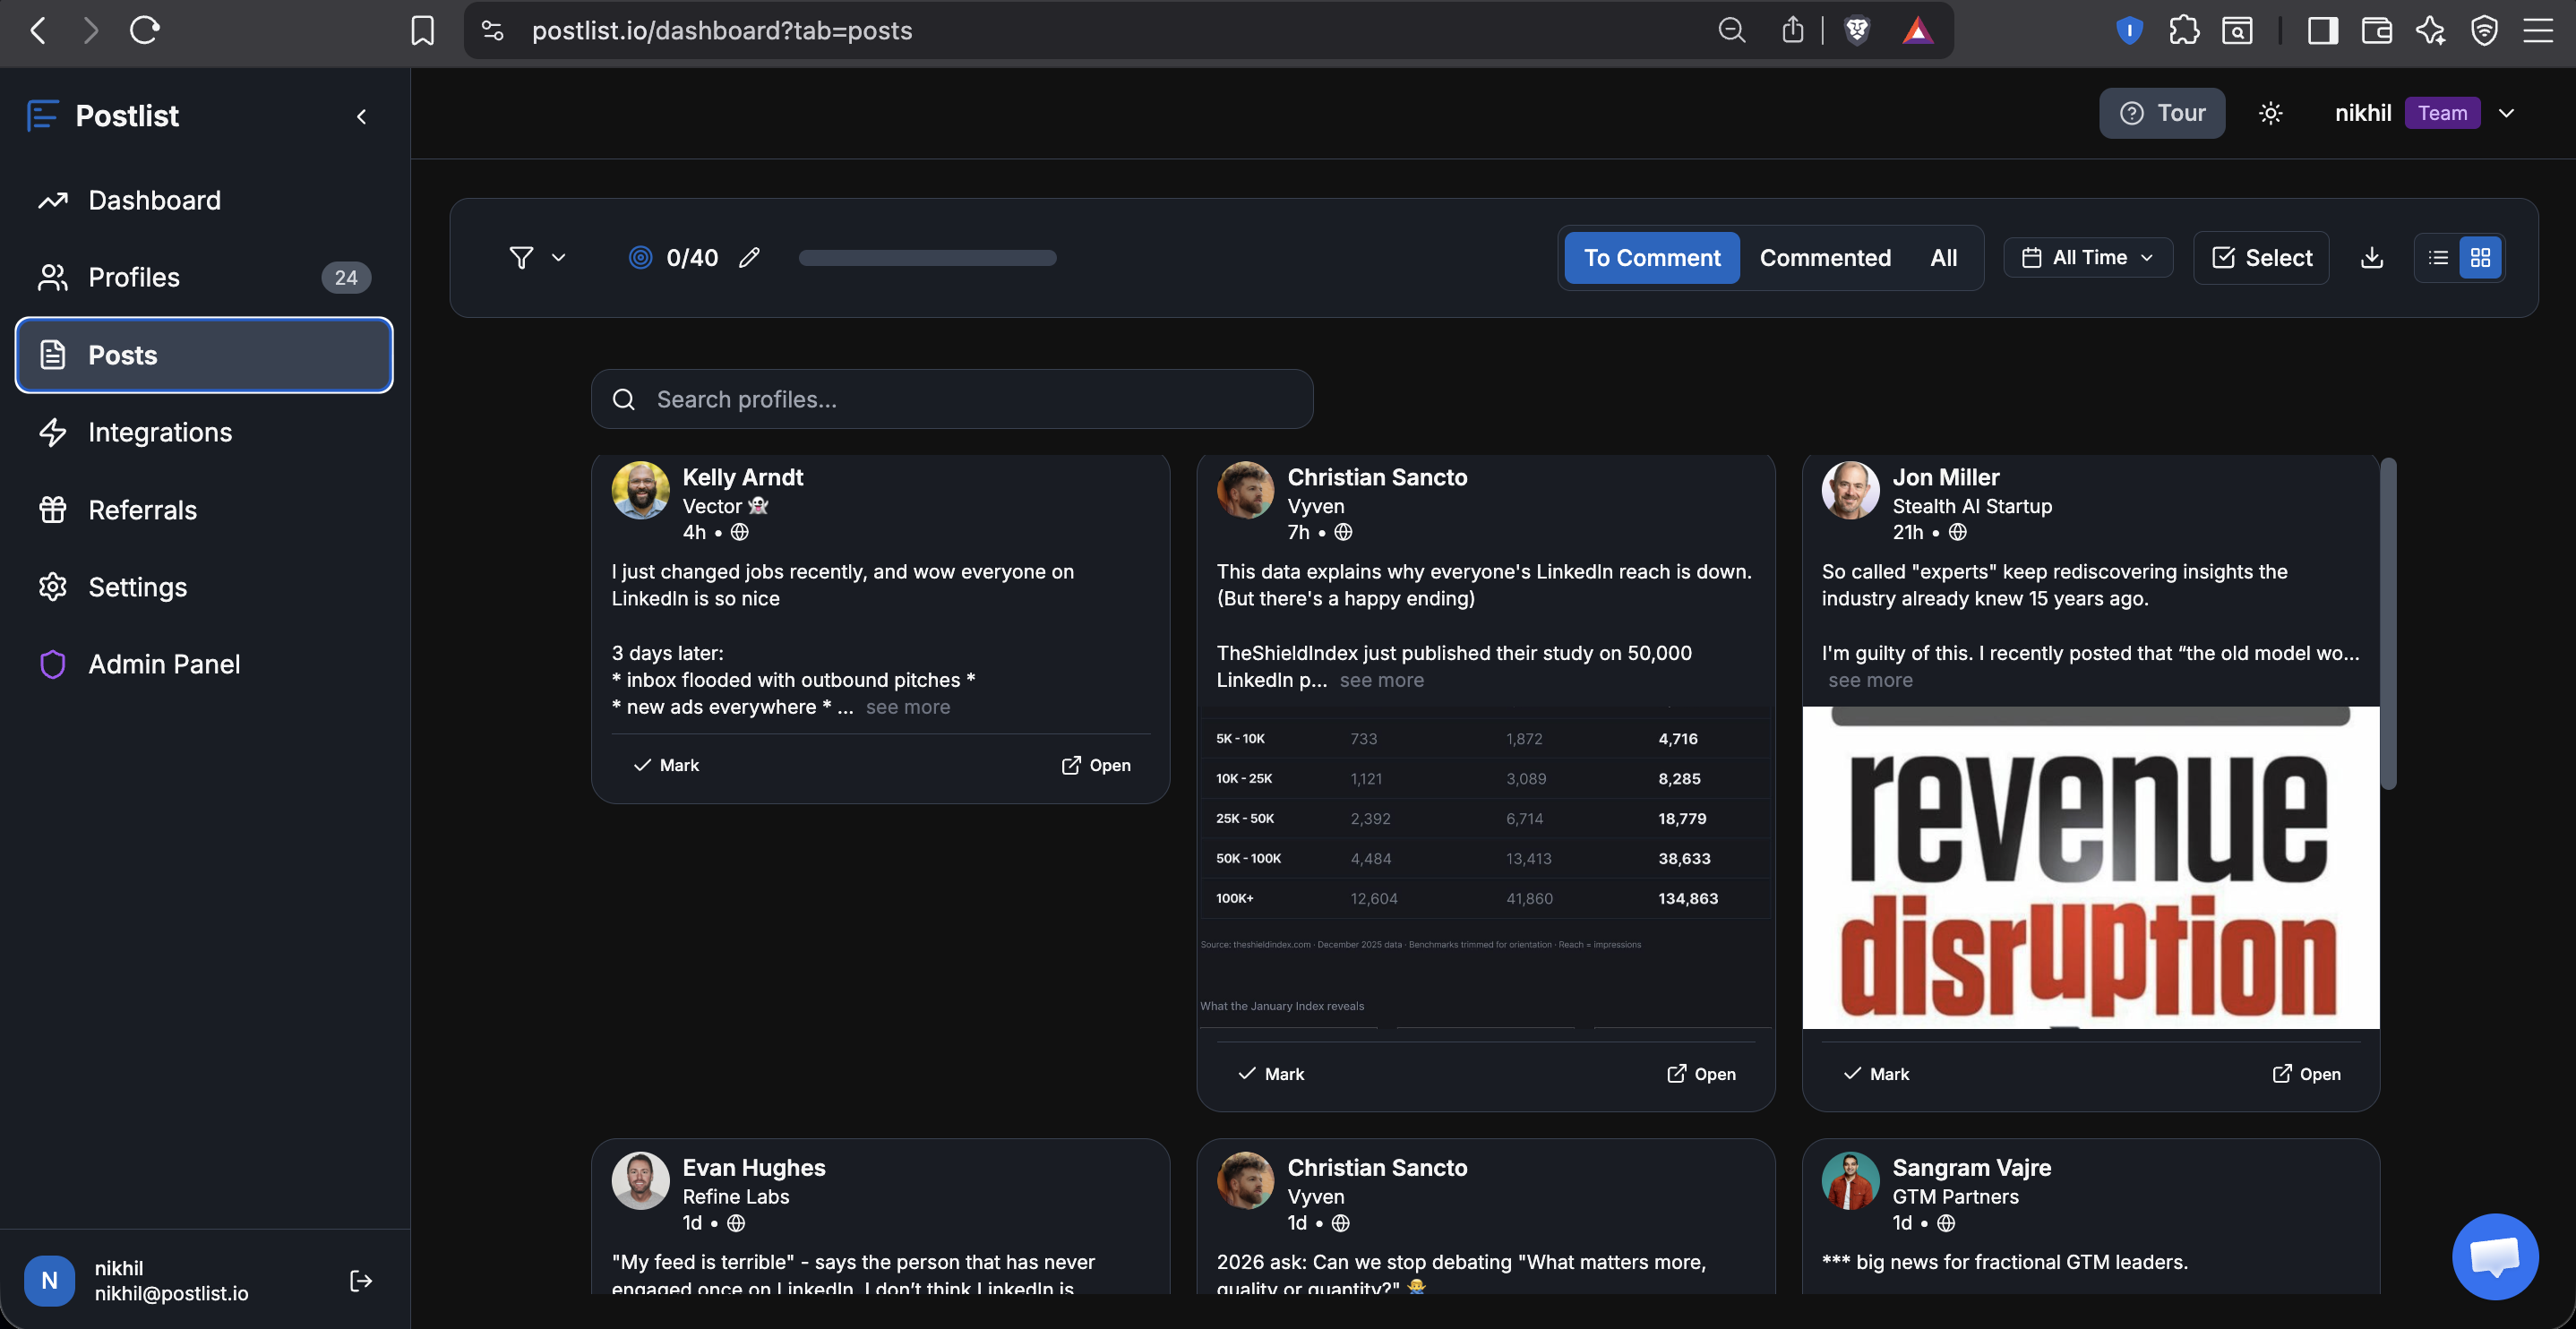
Task: Switch to the Commented tab
Action: 1824,257
